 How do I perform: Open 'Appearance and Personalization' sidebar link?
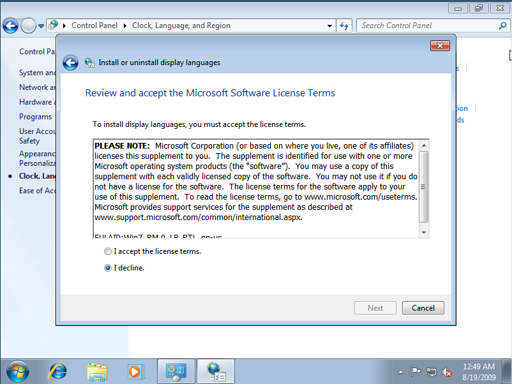click(37, 158)
